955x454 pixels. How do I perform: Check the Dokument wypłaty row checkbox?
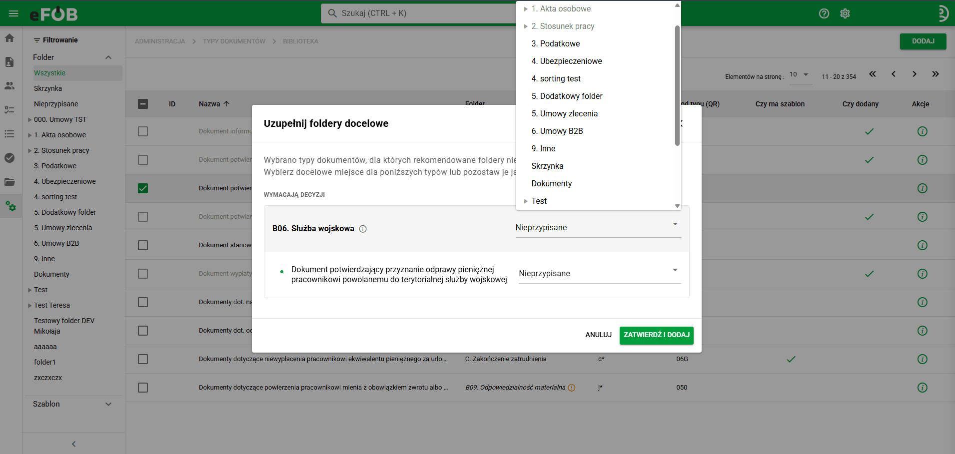tap(143, 274)
